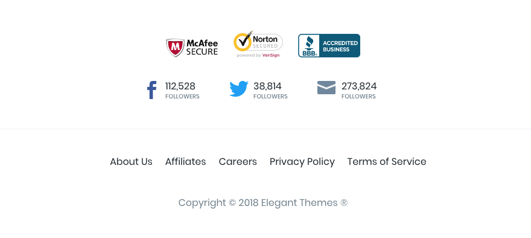Open the Norton Secured VeriSign seal

pyautogui.click(x=258, y=44)
